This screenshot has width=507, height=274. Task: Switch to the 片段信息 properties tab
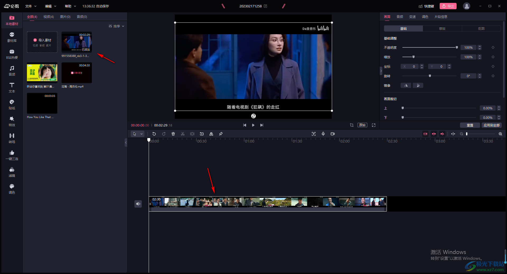coord(441,17)
